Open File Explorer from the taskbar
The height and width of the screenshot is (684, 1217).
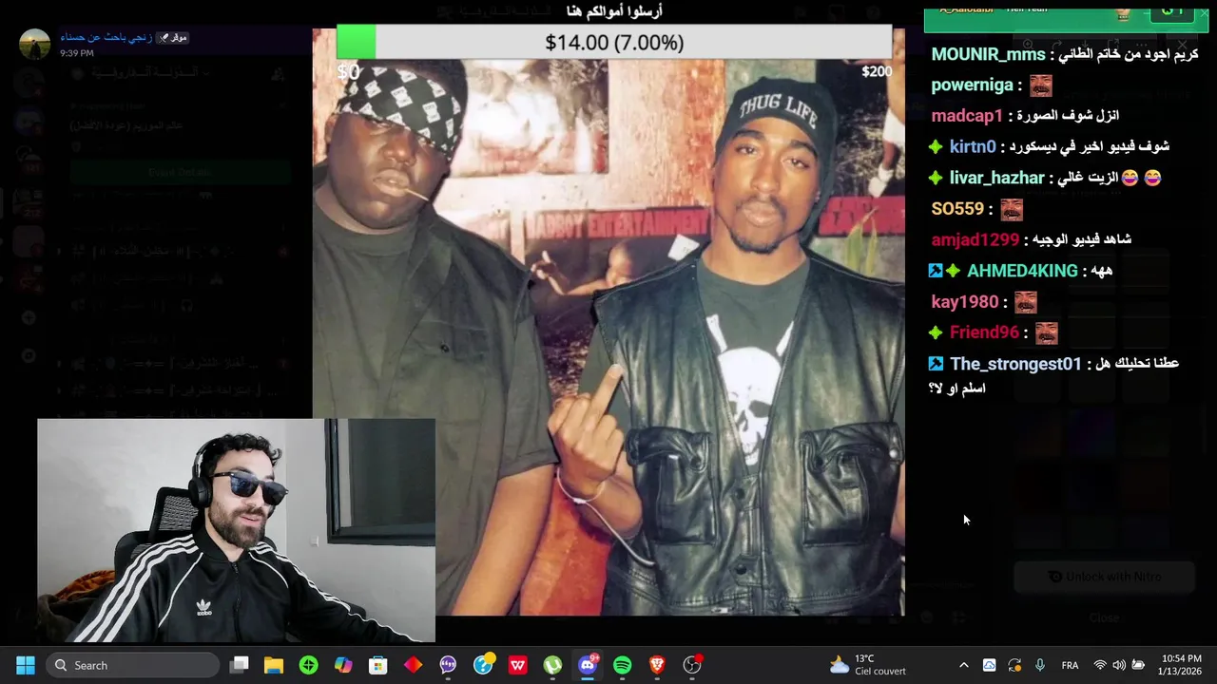(x=274, y=665)
